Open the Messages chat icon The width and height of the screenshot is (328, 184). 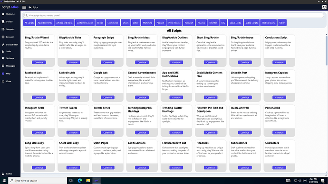3,66
